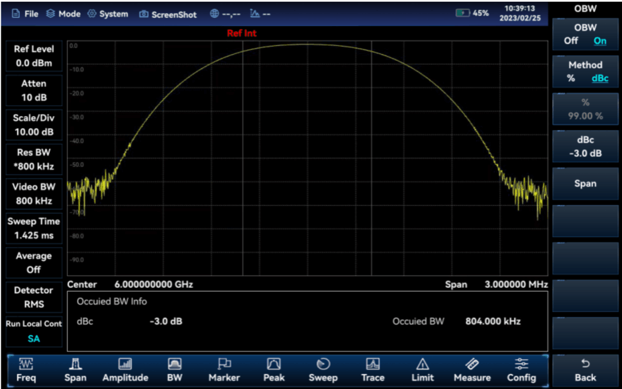
Task: Toggle the Average Off setting
Action: click(x=34, y=263)
